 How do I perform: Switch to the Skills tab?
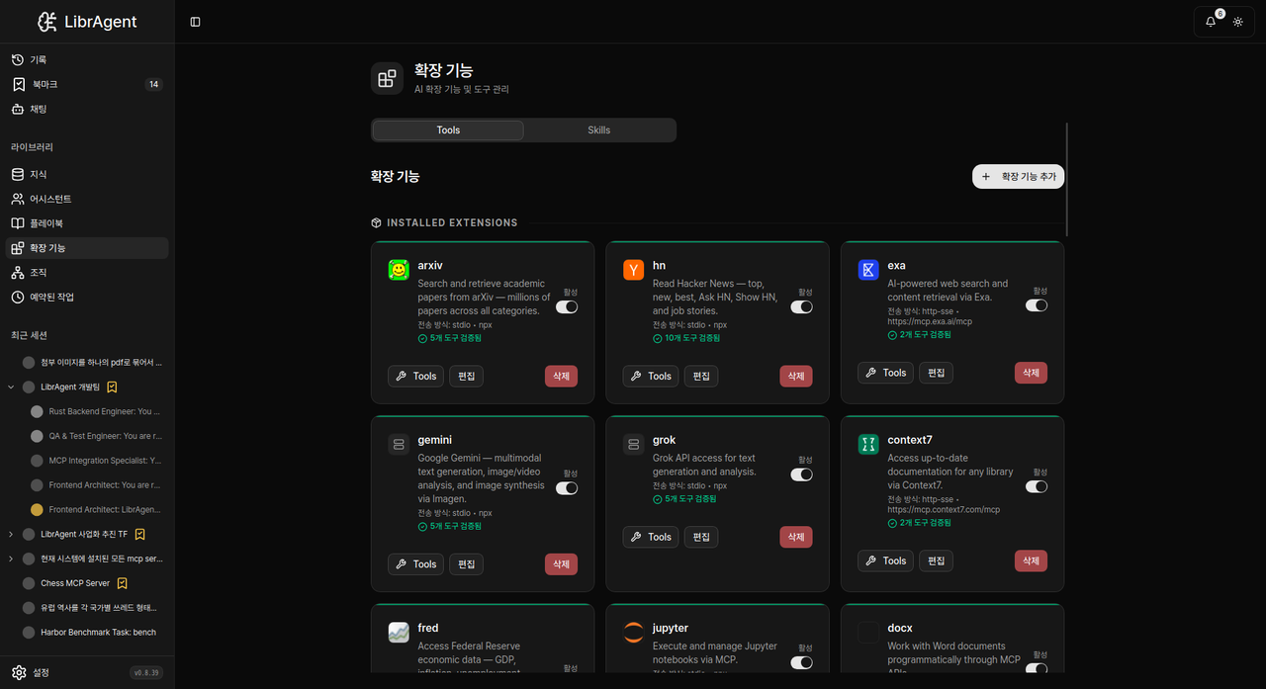599,130
